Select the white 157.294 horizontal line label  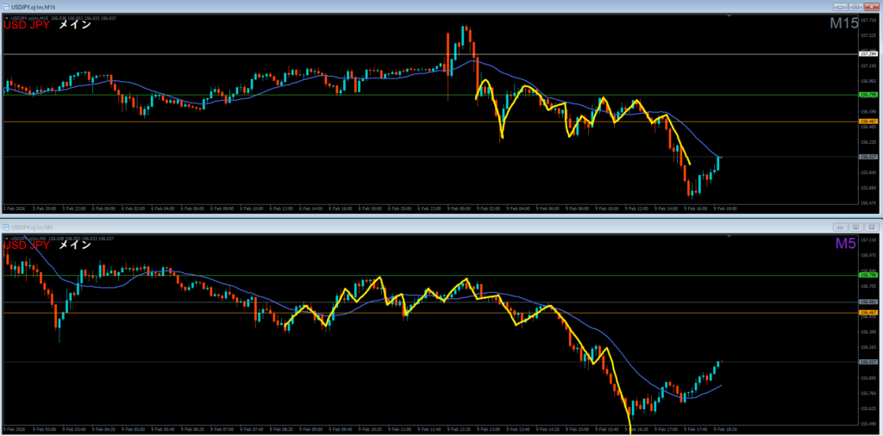click(868, 53)
